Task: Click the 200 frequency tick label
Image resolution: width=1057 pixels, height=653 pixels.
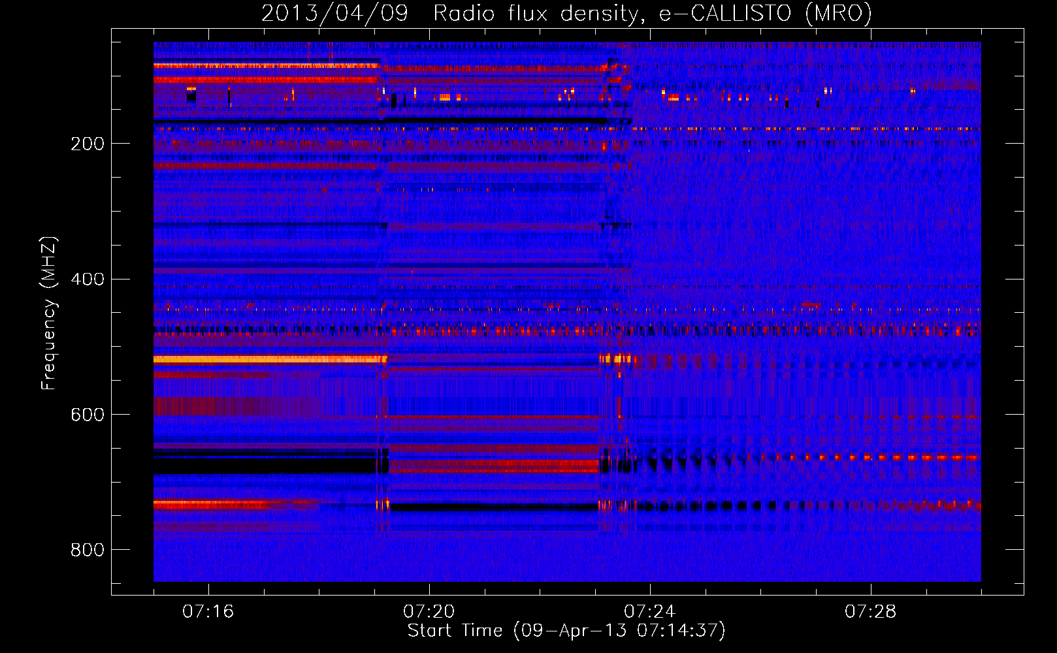Action: (88, 144)
